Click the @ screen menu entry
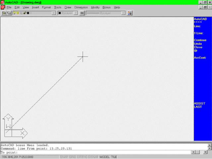The height and width of the screenshot is (159, 212). [196, 51]
